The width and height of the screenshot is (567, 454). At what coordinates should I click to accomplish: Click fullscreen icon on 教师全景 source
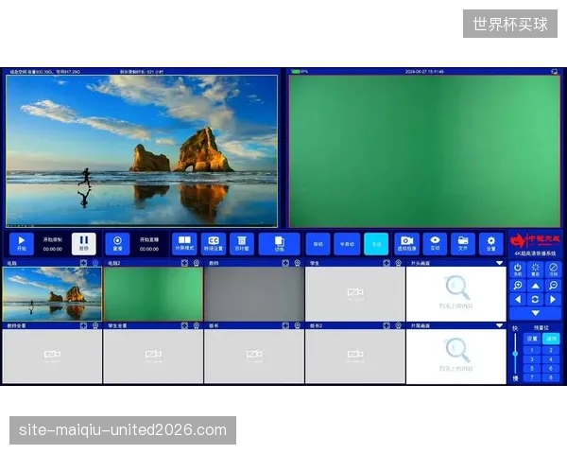tap(83, 325)
